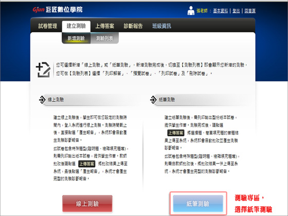This screenshot has width=288, height=216.
Task: Click the arrow icon beside 線上測驗 heading
Action: tap(42, 100)
